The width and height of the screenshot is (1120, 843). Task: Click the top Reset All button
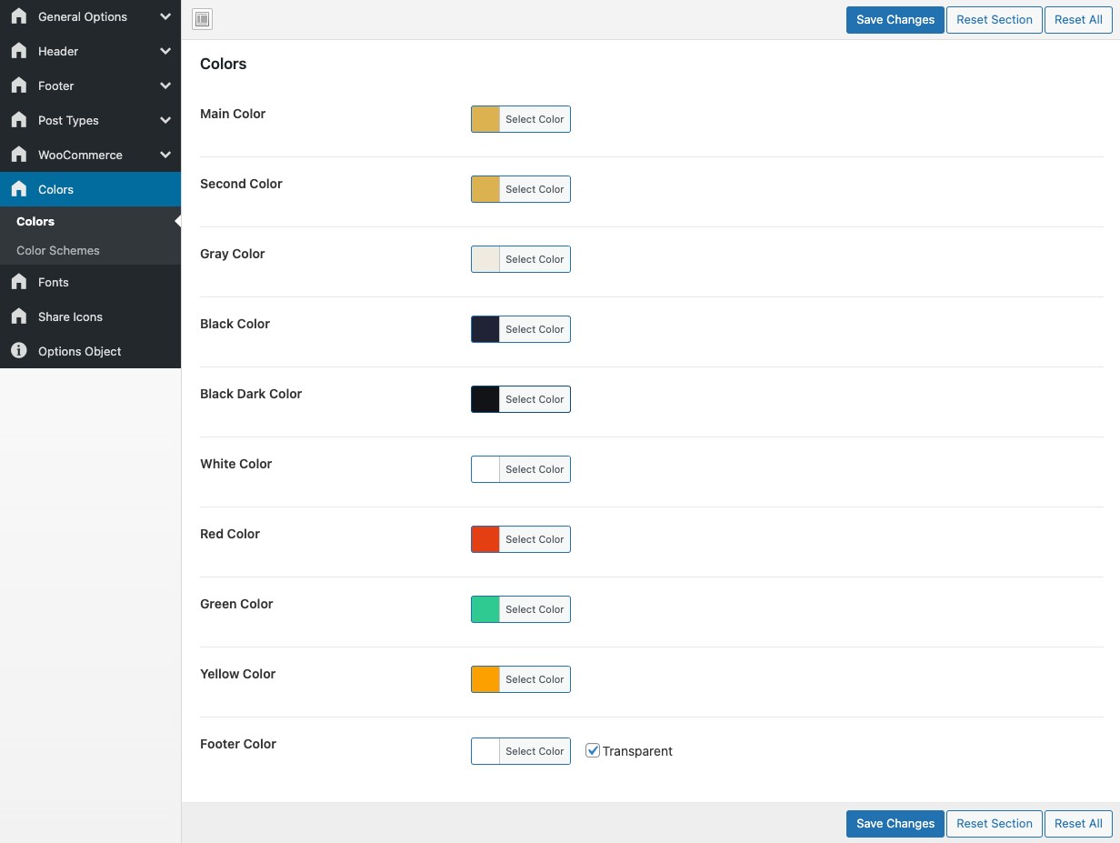pos(1078,20)
